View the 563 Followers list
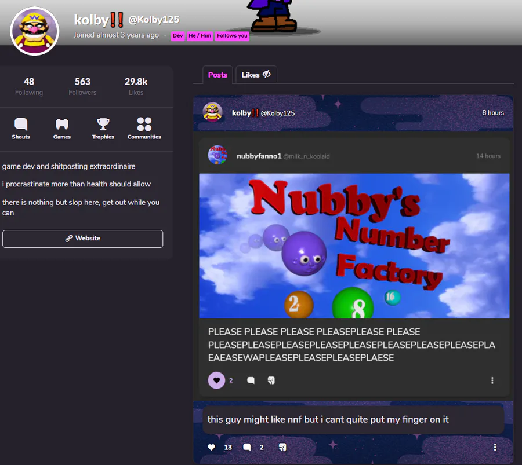Image resolution: width=522 pixels, height=465 pixels. click(x=82, y=86)
